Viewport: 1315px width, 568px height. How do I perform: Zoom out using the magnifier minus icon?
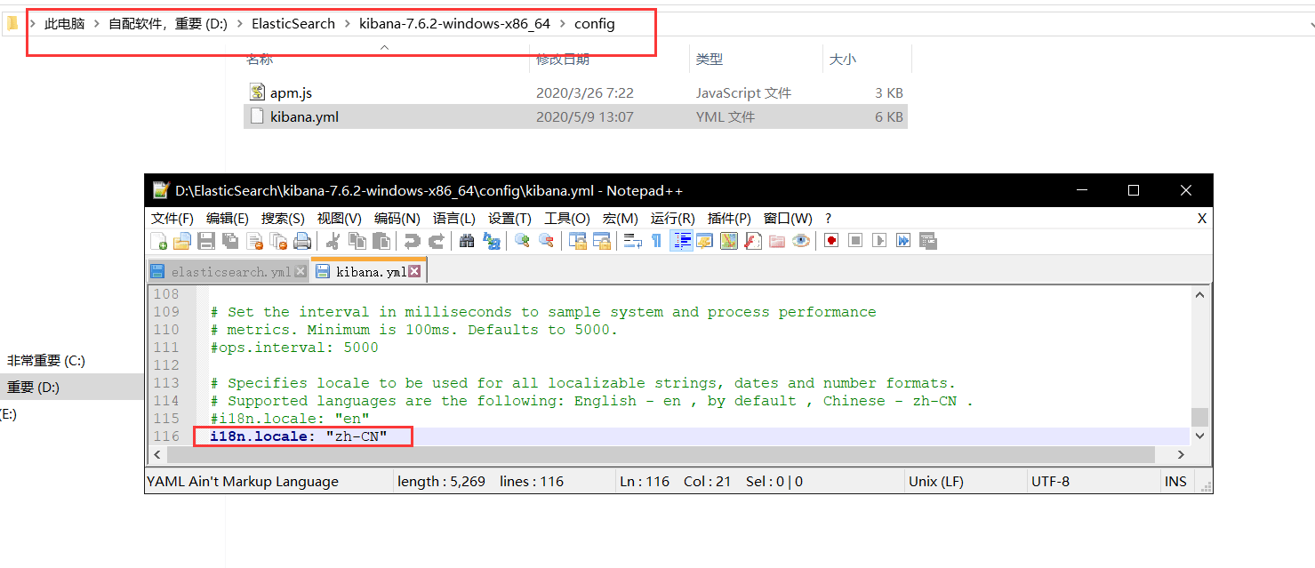click(546, 241)
